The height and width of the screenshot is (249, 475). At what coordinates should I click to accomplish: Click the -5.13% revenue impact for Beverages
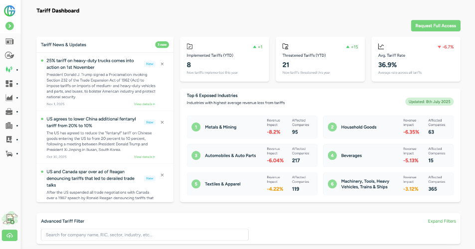[411, 161]
